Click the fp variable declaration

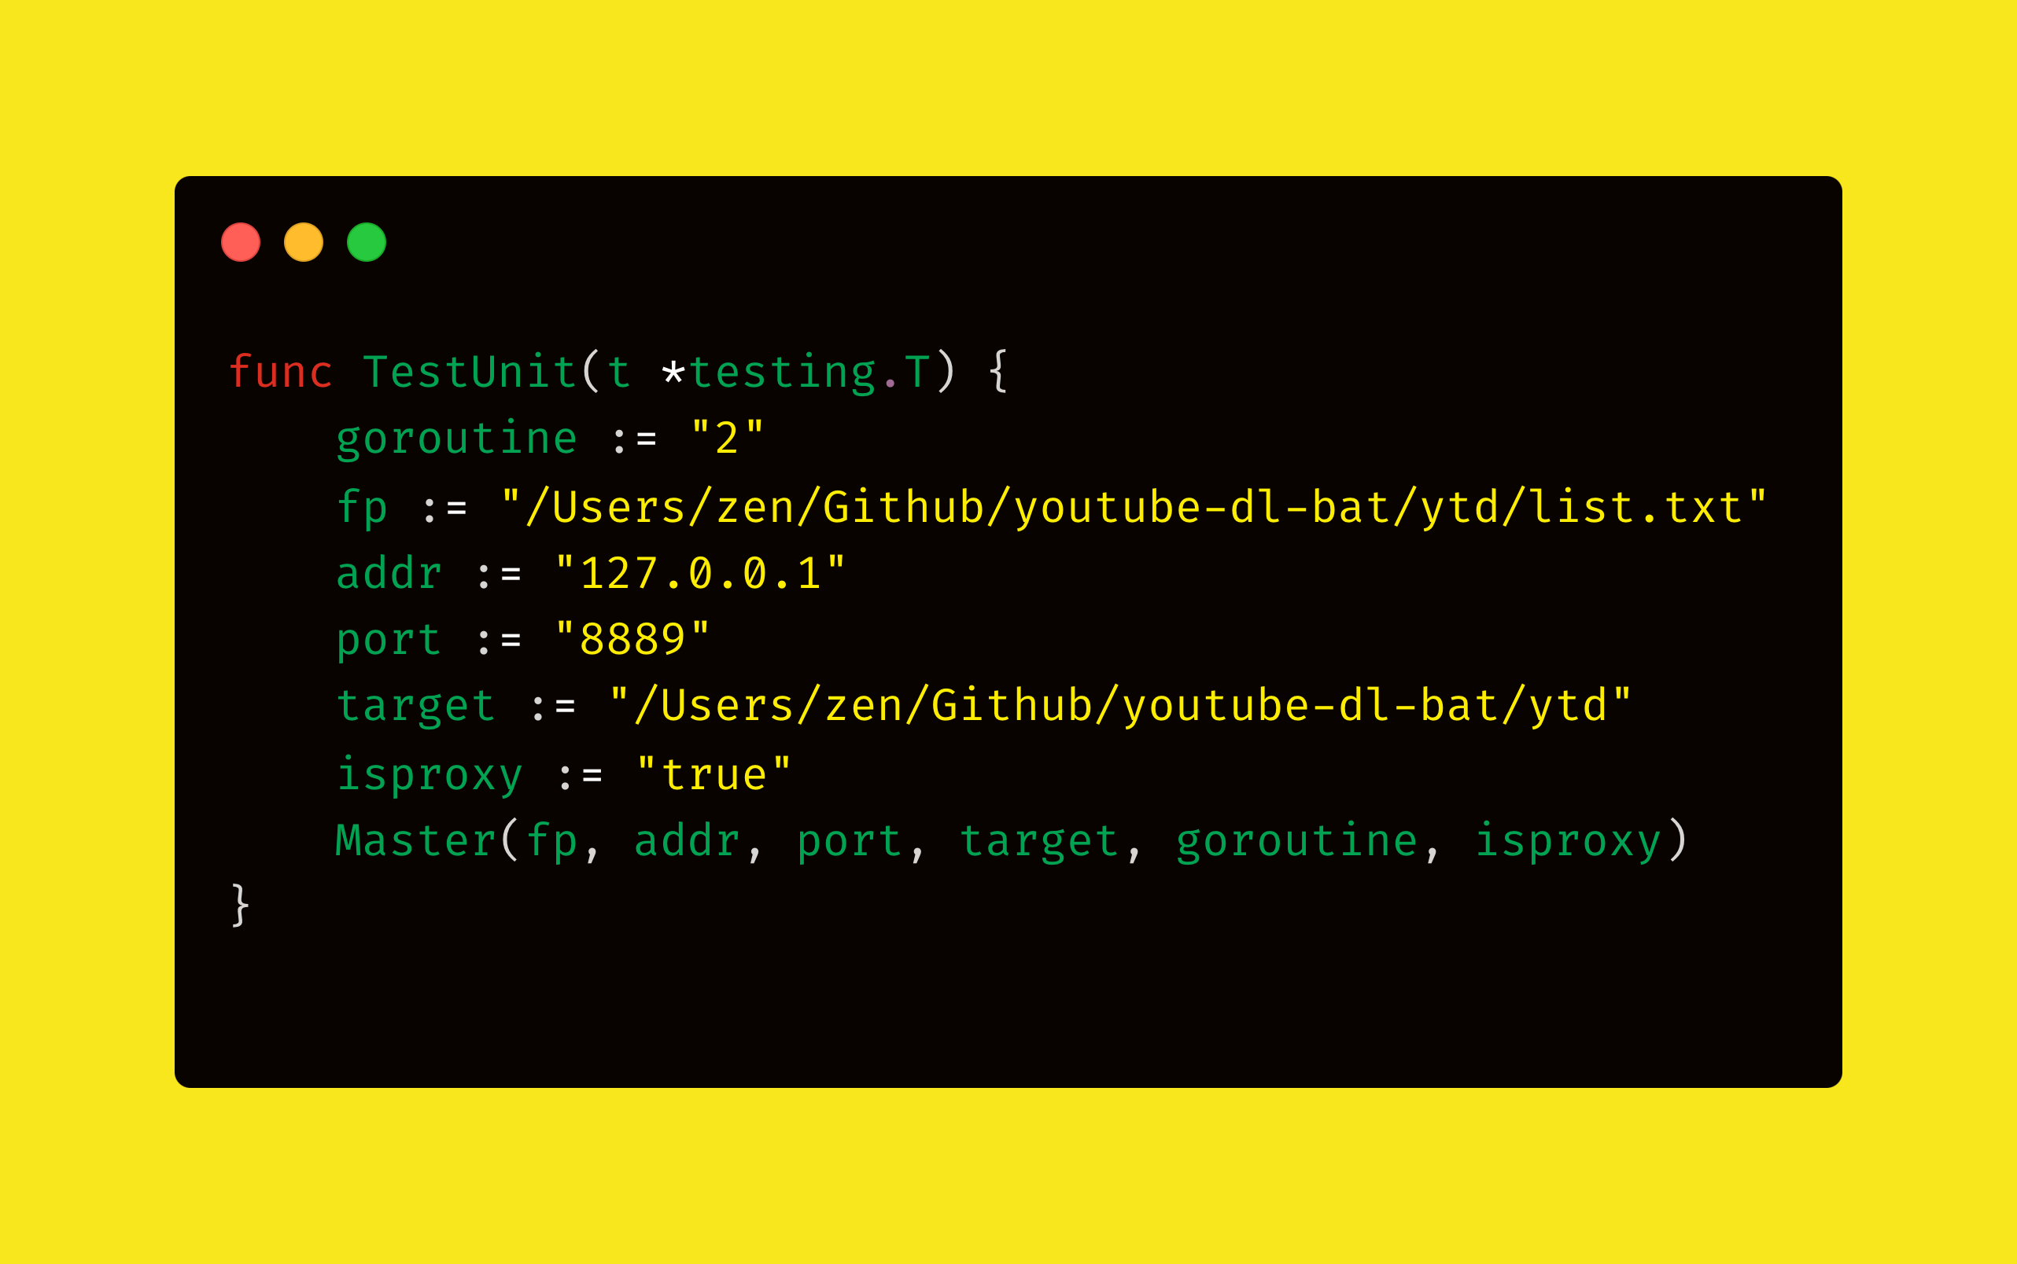tap(362, 509)
